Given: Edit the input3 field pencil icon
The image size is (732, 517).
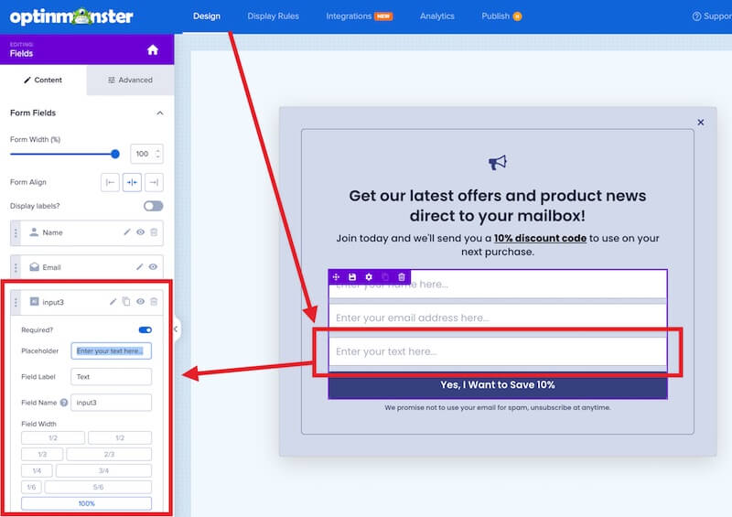Looking at the screenshot, I should 113,302.
